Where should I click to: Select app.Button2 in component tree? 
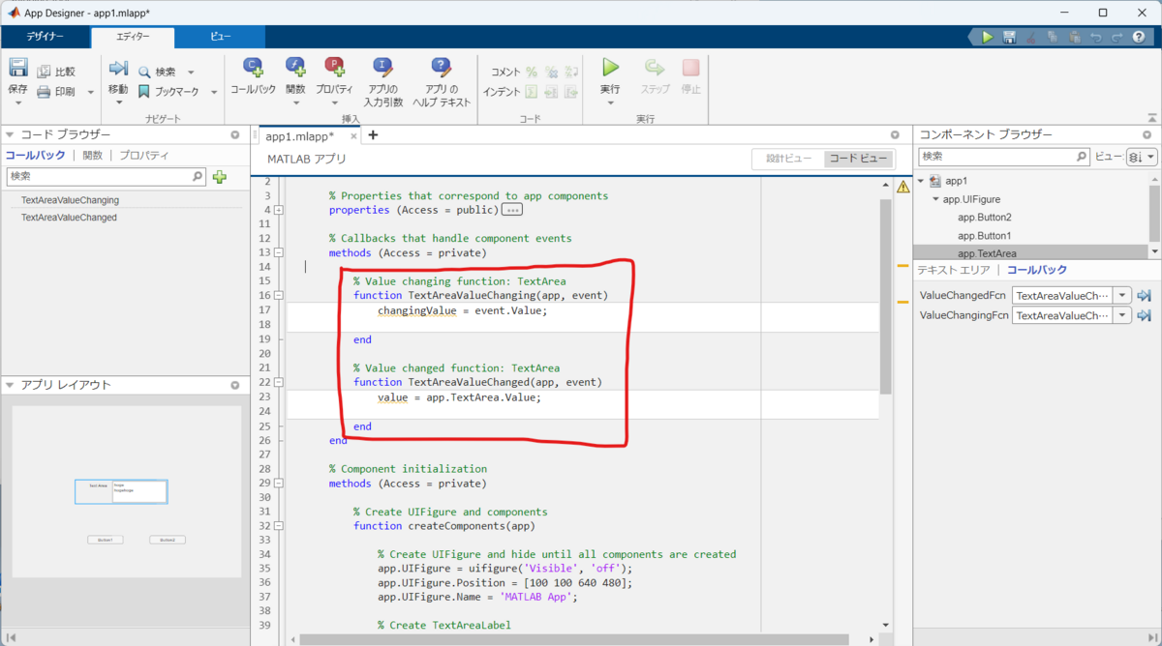(984, 218)
